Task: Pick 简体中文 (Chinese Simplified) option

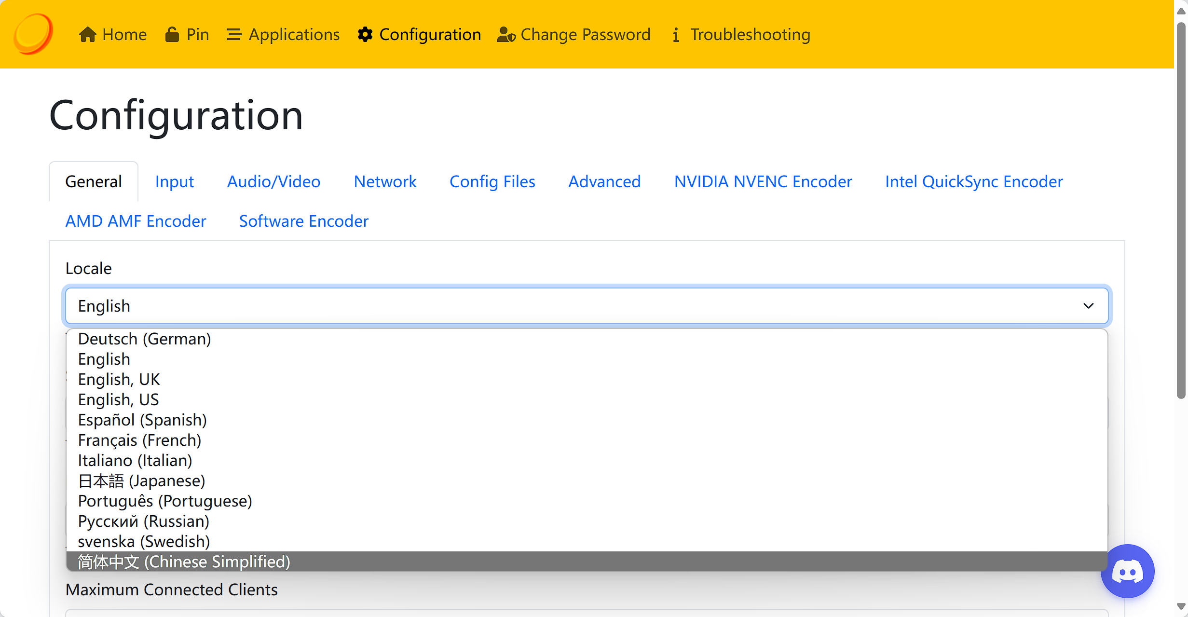Action: [184, 562]
